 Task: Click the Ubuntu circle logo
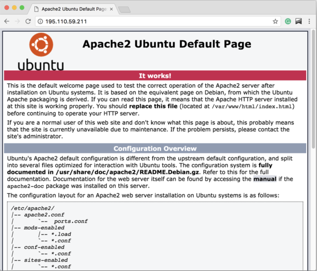point(41,45)
